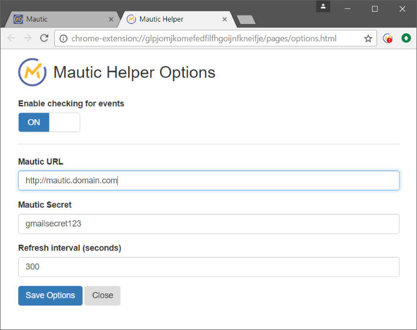Click the forward navigation arrow

27,39
